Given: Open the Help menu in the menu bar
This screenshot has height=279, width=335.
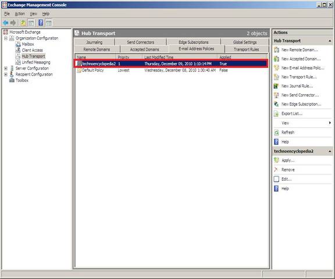Looking at the screenshot, I should [x=46, y=14].
